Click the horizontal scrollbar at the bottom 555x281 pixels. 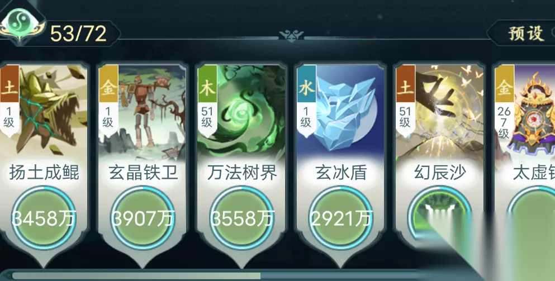click(212, 275)
